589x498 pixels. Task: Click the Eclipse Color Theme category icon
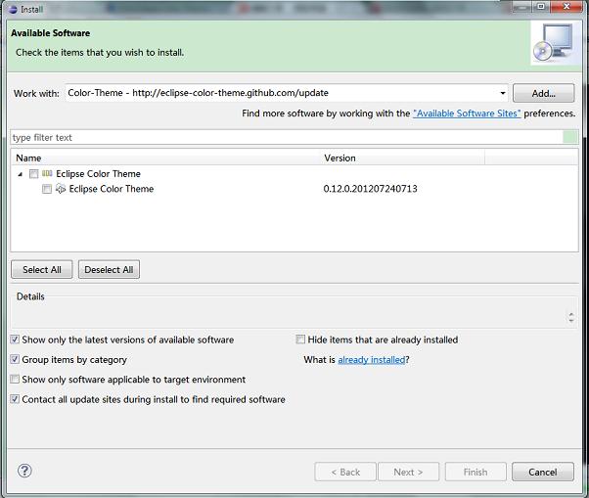47,173
